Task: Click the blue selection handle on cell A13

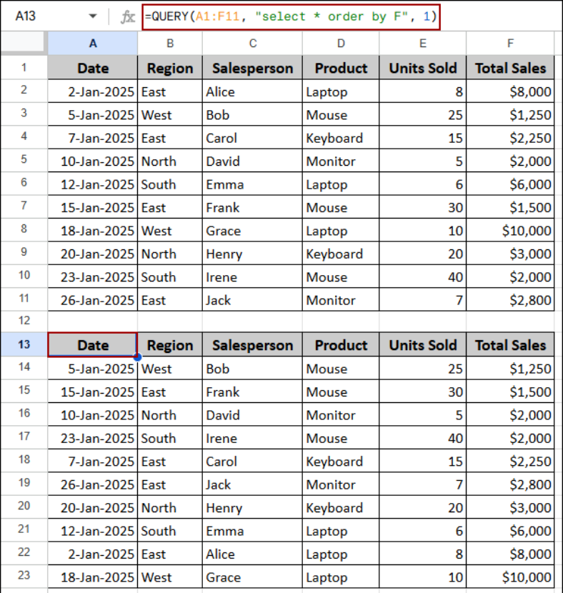Action: pos(137,356)
